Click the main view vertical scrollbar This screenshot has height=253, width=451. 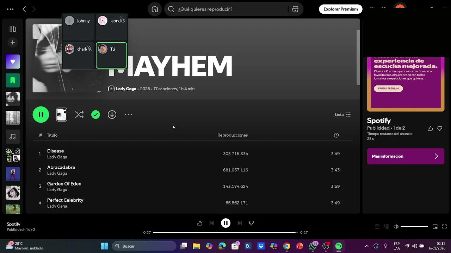click(358, 58)
